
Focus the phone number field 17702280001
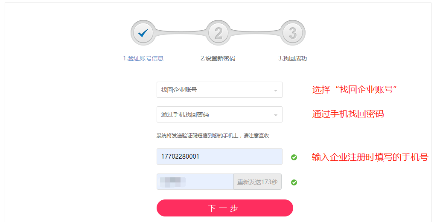coord(219,157)
